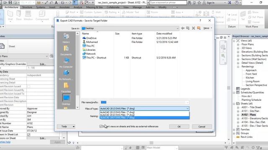Click the places sidebar scroll down arrow
This screenshot has width=268, height=150.
[77, 107]
